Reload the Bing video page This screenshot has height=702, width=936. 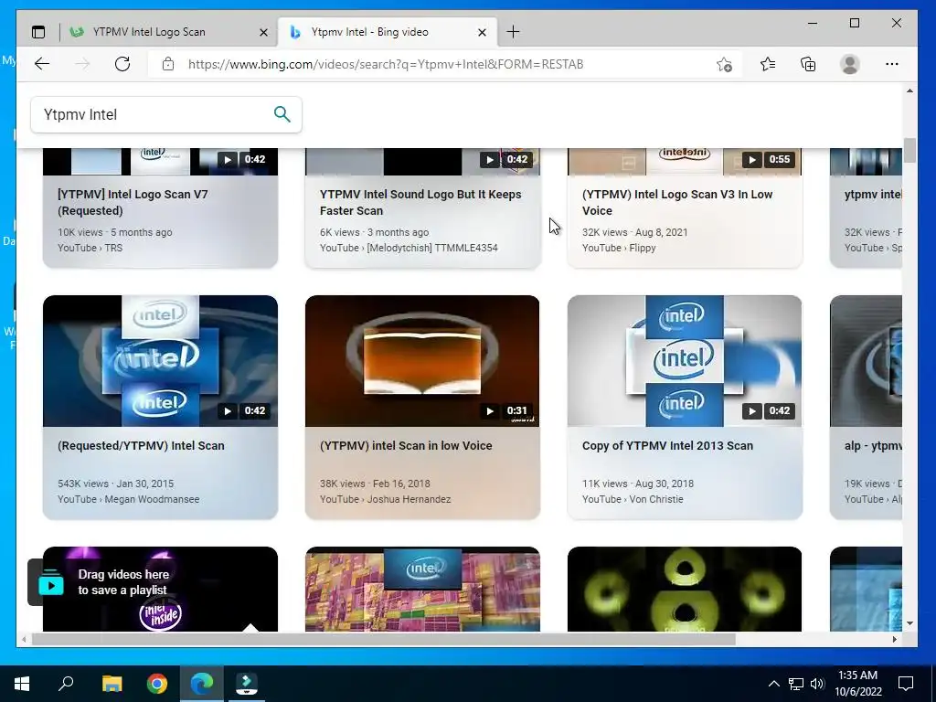122,64
